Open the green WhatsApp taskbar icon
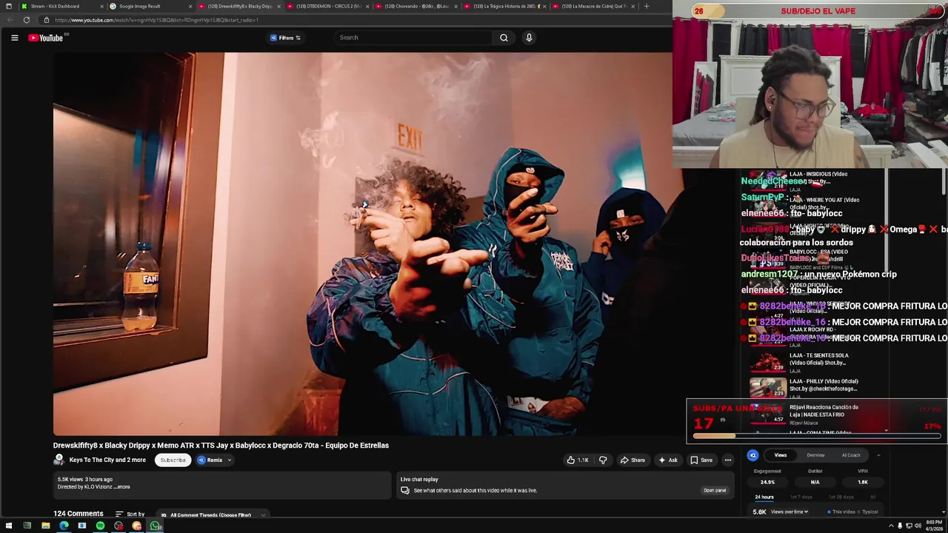This screenshot has width=948, height=533. pyautogui.click(x=155, y=526)
